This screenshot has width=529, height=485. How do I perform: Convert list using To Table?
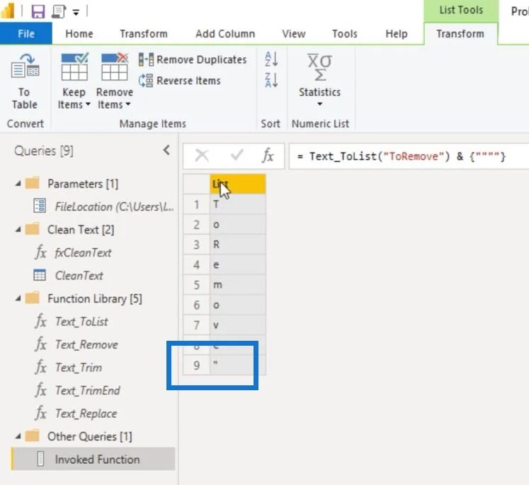(25, 81)
